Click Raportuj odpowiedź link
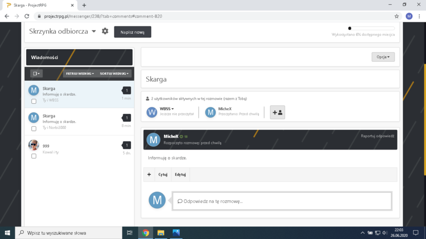The width and height of the screenshot is (426, 239). coord(377,136)
